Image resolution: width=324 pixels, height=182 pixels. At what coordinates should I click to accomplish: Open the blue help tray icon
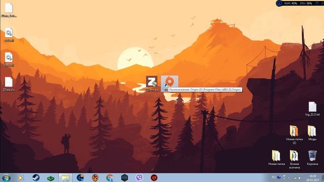point(279,177)
